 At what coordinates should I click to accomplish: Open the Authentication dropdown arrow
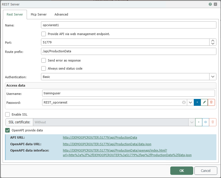213,76
